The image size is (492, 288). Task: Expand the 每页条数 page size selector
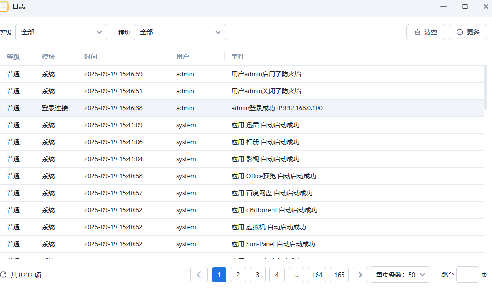(x=400, y=275)
